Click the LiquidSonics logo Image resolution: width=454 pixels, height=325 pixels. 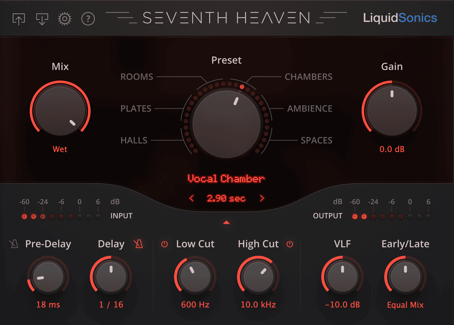click(400, 18)
